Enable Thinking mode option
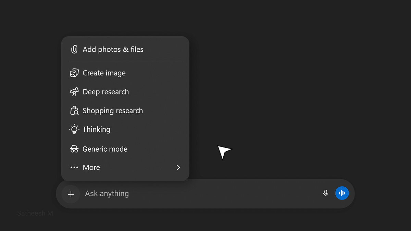 [125, 129]
